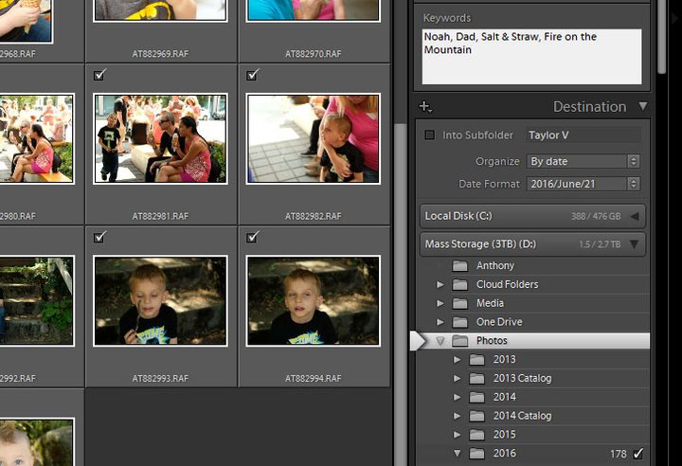This screenshot has width=682, height=466.
Task: Select the AT882993.RAF thumbnail
Action: tap(160, 301)
